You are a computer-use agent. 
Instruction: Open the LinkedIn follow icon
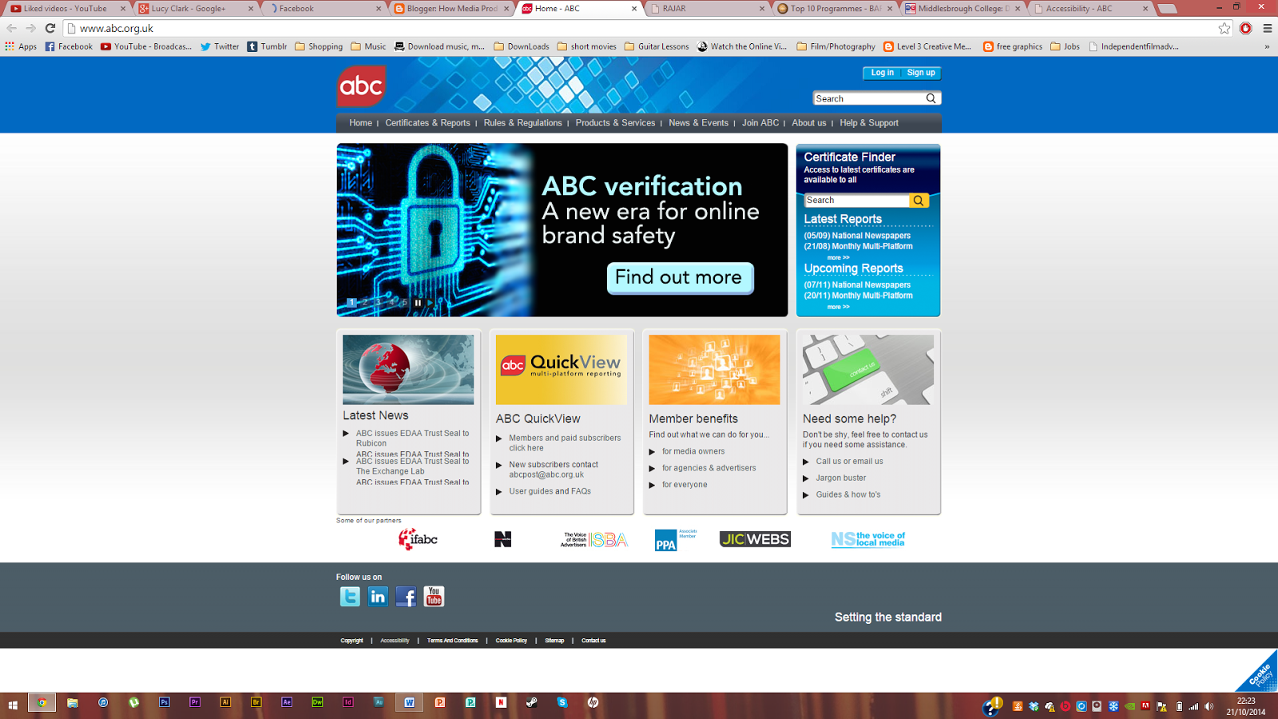[378, 597]
